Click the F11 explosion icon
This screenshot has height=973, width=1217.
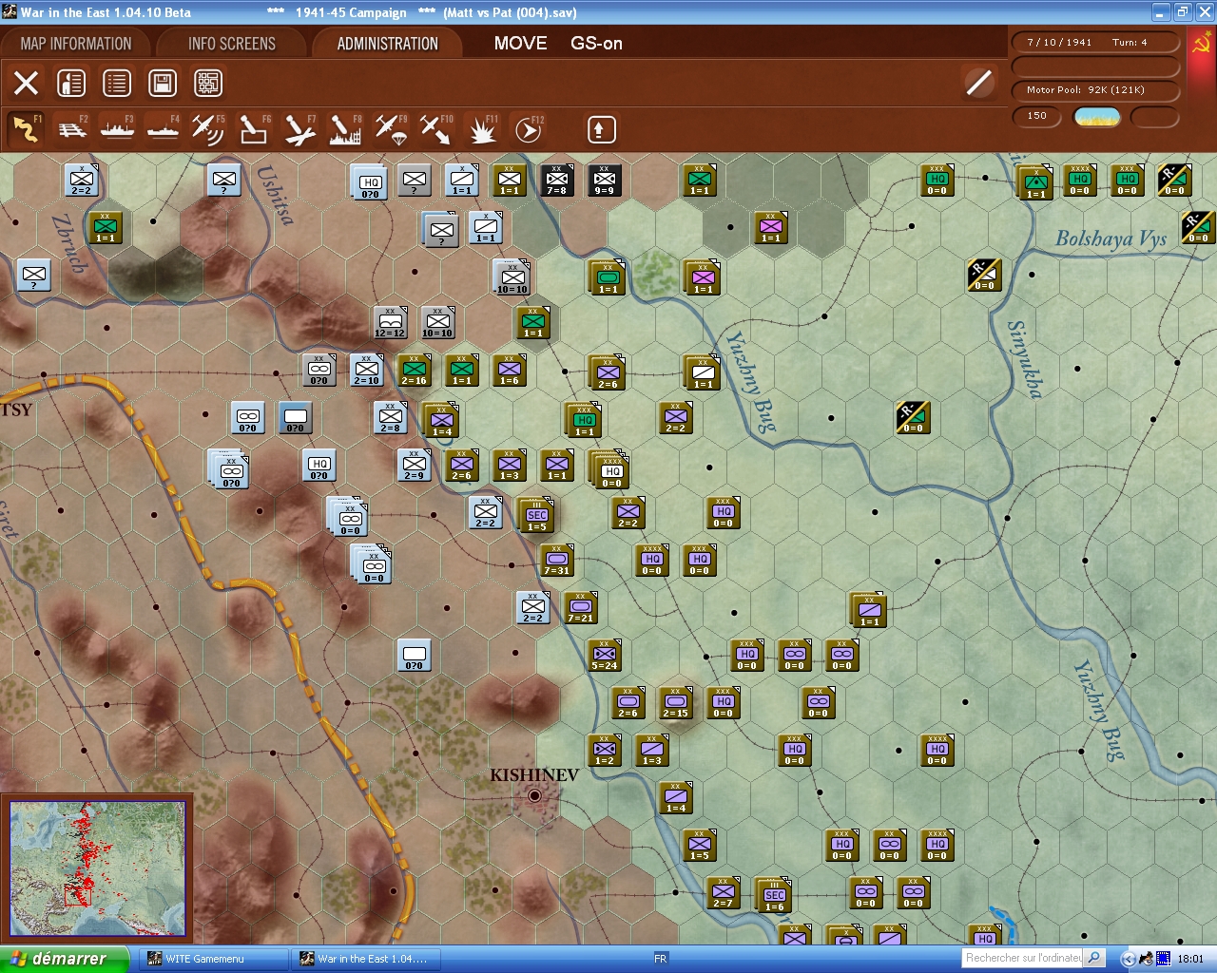[482, 129]
